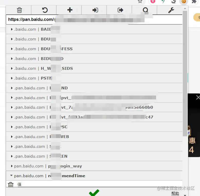Click the 值 value label
The height and width of the screenshot is (196, 200).
(20, 184)
